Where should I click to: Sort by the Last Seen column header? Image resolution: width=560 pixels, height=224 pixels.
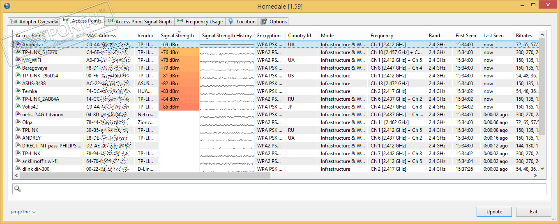tap(497, 36)
